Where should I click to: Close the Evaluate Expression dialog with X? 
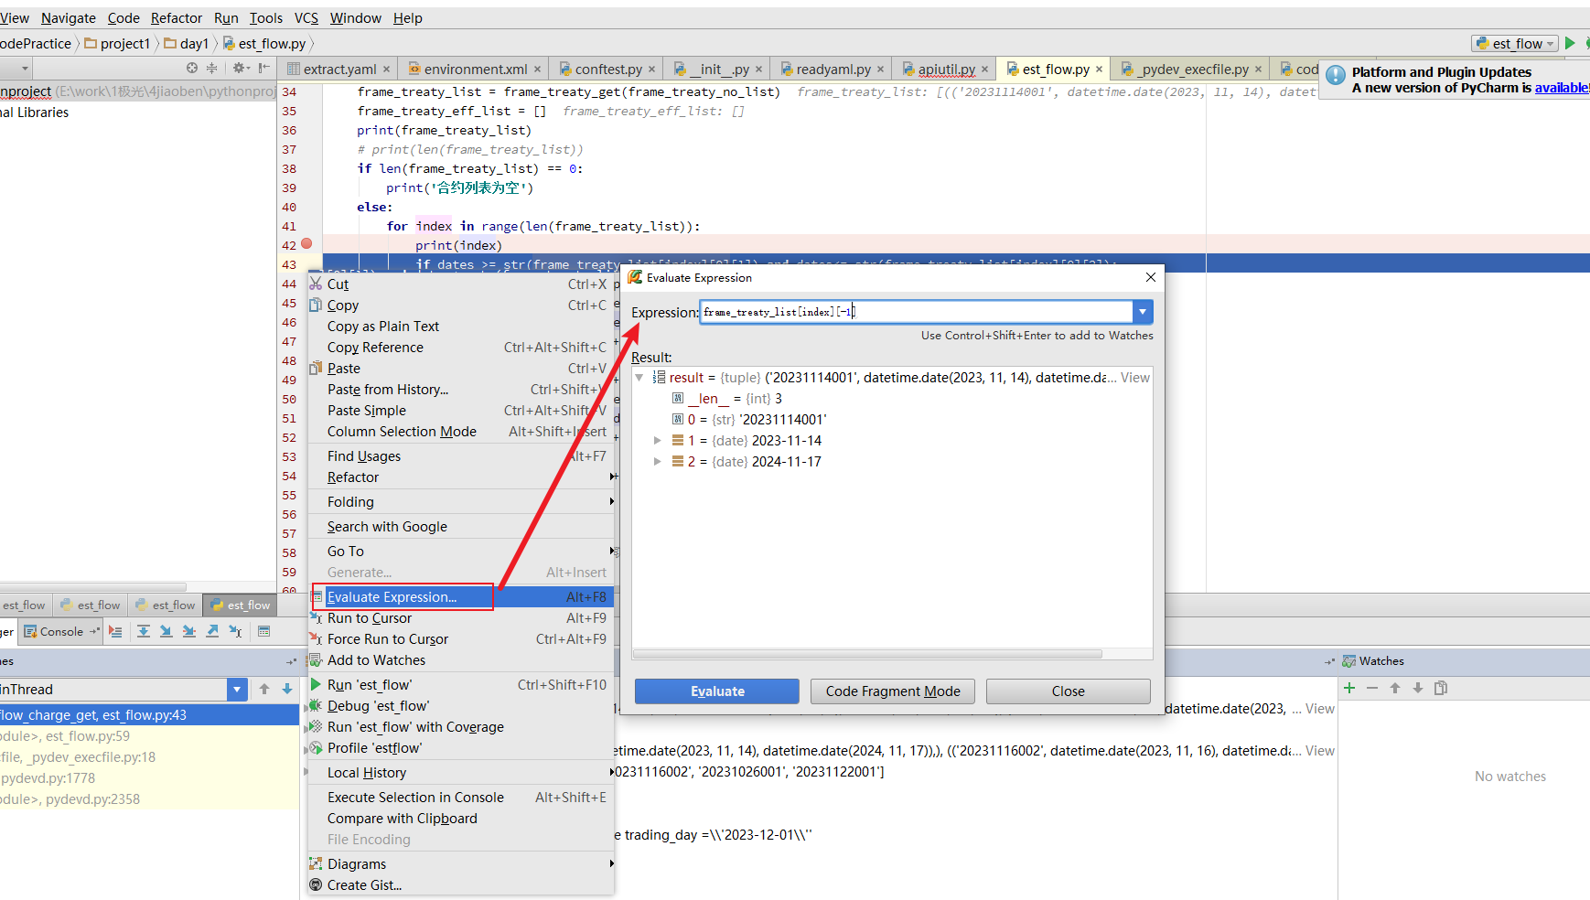1151,277
